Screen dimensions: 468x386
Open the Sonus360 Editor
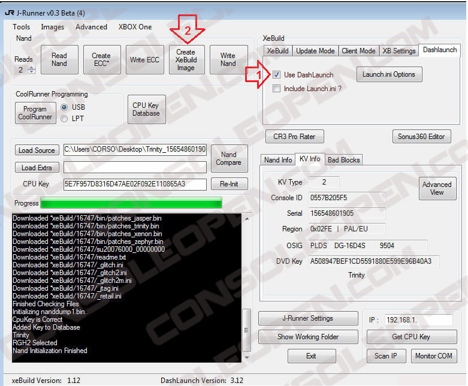421,137
